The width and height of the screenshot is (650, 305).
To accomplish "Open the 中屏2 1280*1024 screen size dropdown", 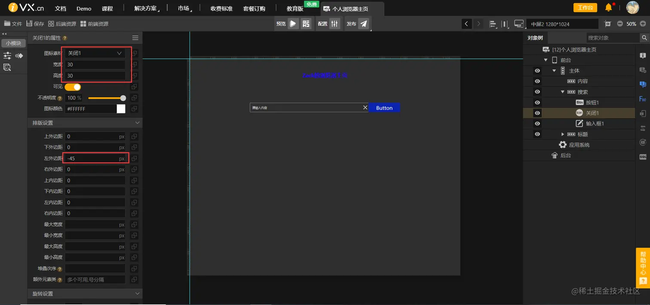I will tap(562, 24).
